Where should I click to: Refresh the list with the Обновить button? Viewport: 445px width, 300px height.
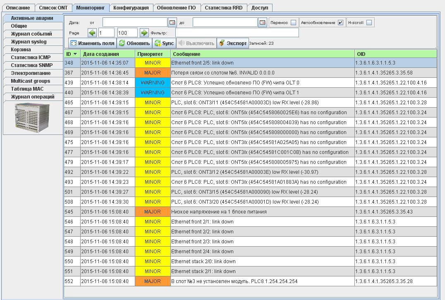(134, 43)
